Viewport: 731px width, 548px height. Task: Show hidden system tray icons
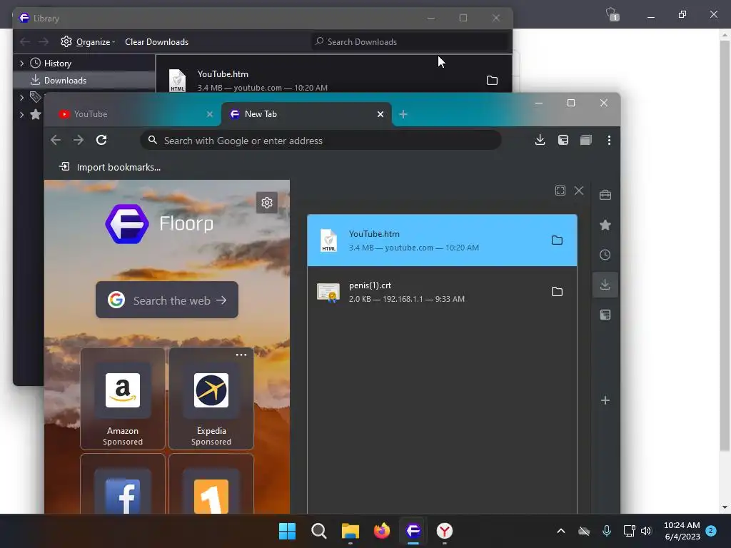click(x=561, y=531)
